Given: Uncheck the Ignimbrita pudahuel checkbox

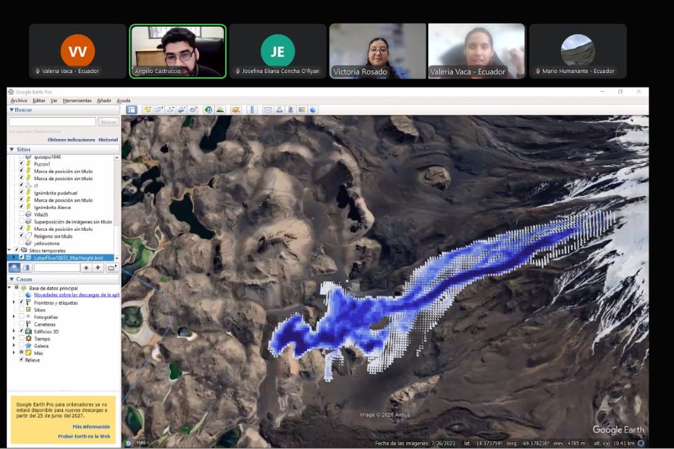Looking at the screenshot, I should pos(21,193).
